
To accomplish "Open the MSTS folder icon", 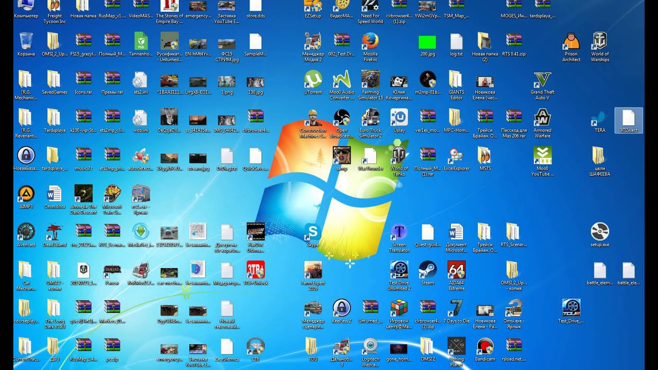I will 485,159.
